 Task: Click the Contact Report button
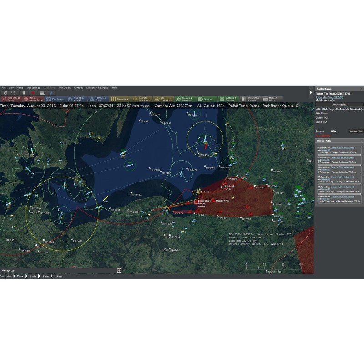[x=339, y=104]
